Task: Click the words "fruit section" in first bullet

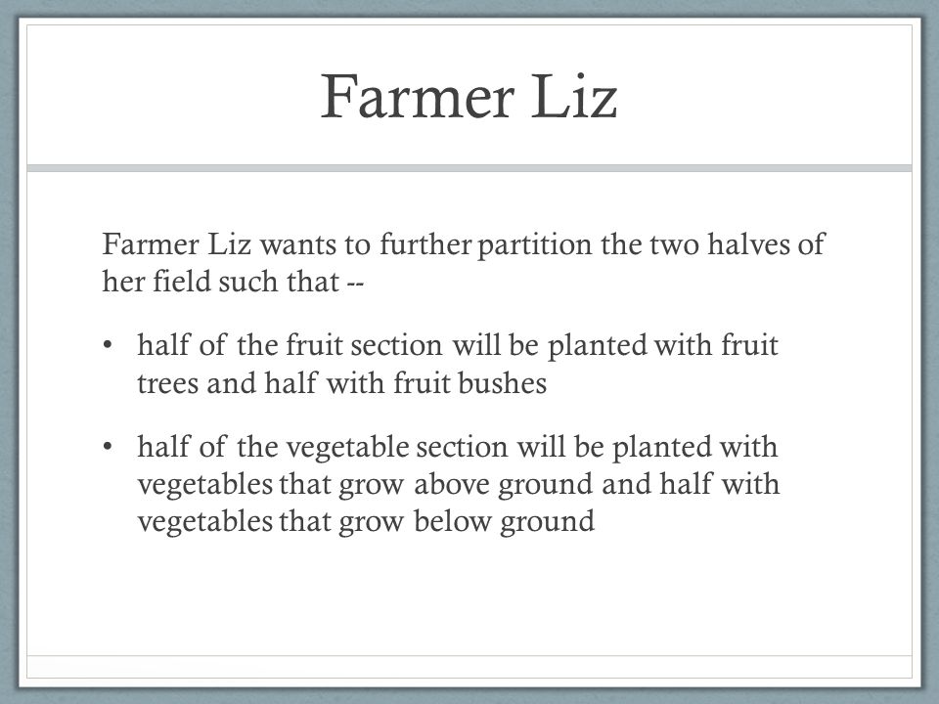Action: tap(364, 345)
